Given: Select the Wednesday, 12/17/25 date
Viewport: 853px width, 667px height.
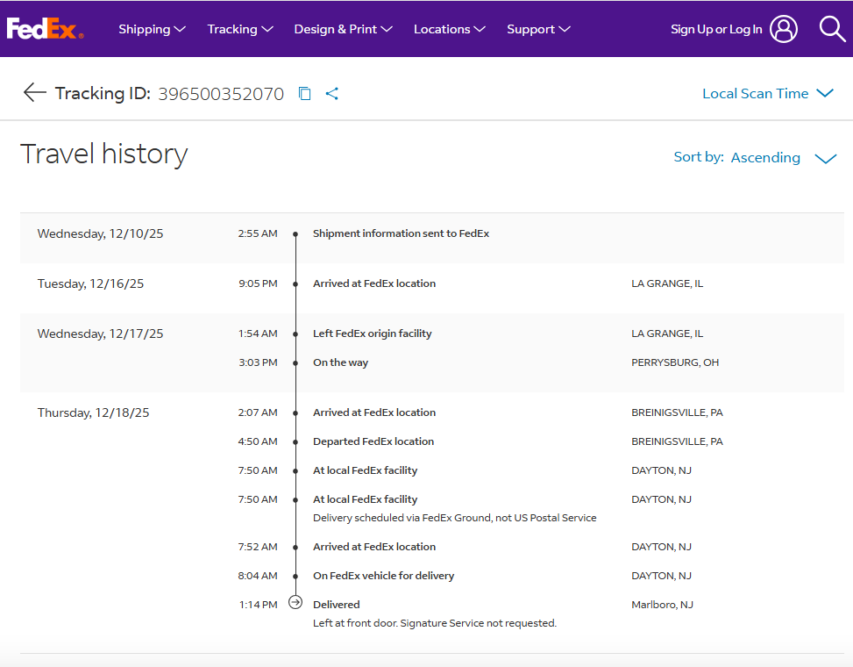Looking at the screenshot, I should point(100,333).
